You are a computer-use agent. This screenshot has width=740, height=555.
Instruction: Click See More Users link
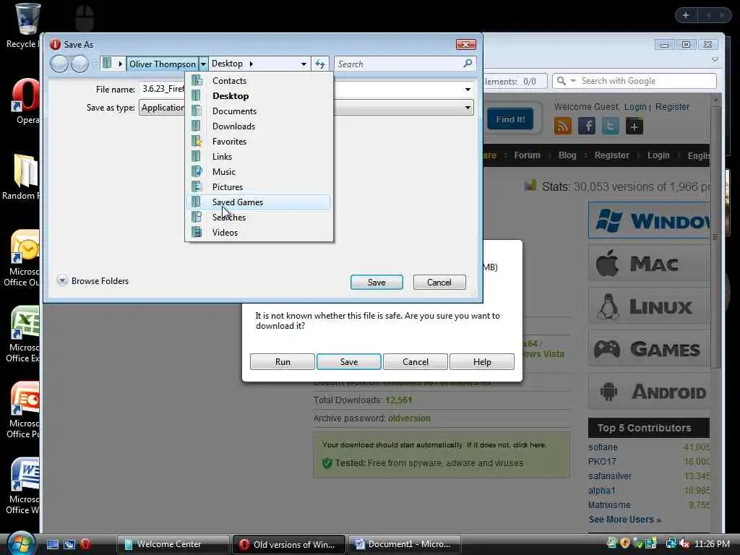coord(624,519)
